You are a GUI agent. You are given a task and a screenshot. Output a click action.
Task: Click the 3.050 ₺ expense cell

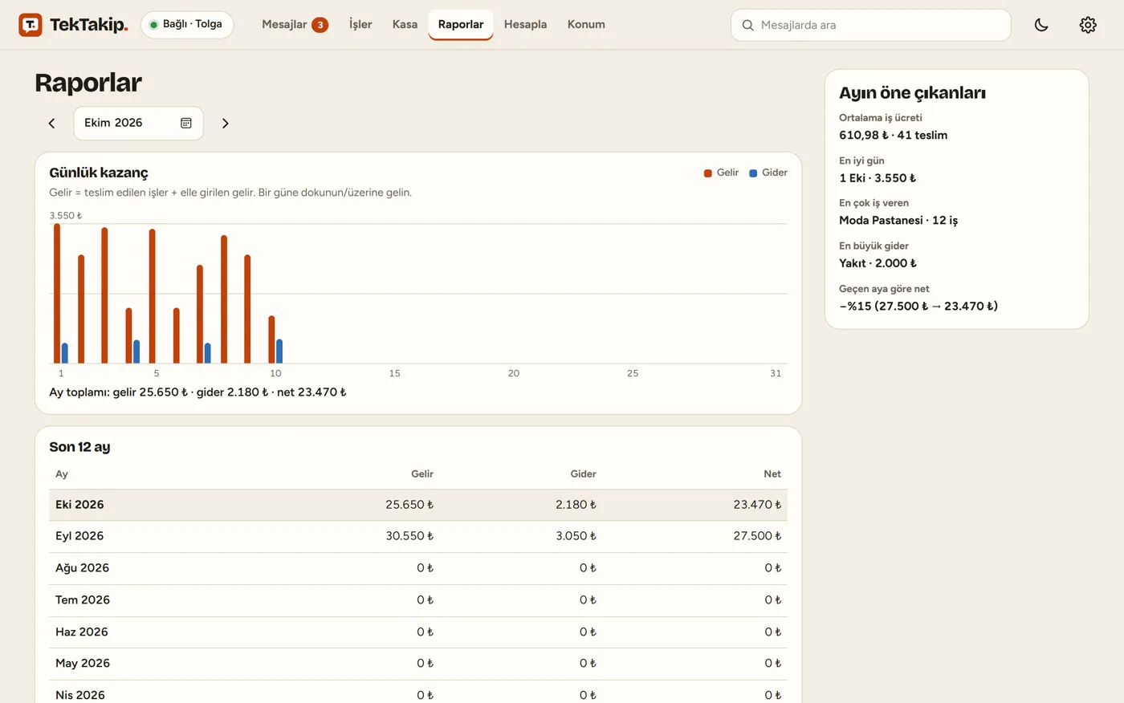(576, 536)
